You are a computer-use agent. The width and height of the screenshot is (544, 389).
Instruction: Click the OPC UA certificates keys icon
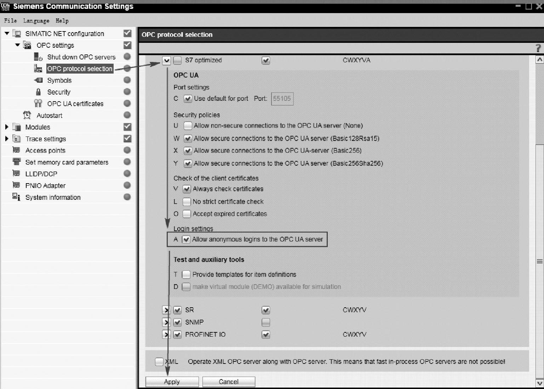pos(38,103)
